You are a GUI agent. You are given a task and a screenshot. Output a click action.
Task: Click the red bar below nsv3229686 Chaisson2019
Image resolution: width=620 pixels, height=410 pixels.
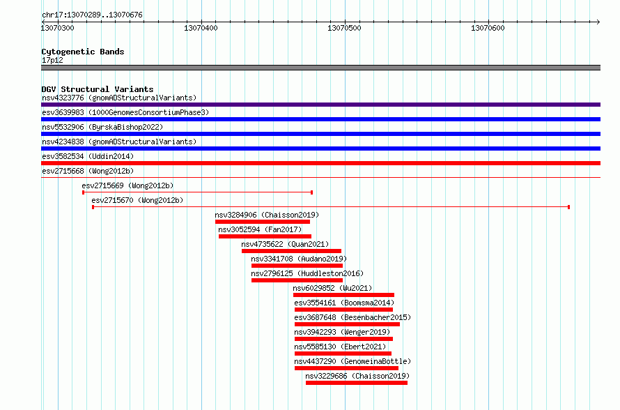pos(357,383)
